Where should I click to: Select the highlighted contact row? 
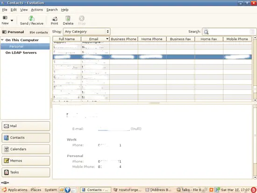152,57
